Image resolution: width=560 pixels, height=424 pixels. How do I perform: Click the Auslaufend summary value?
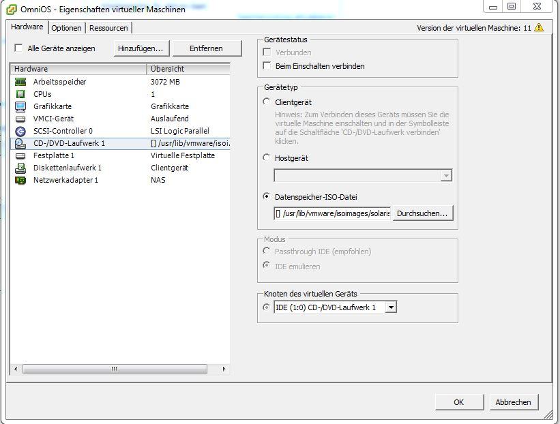[x=170, y=119]
